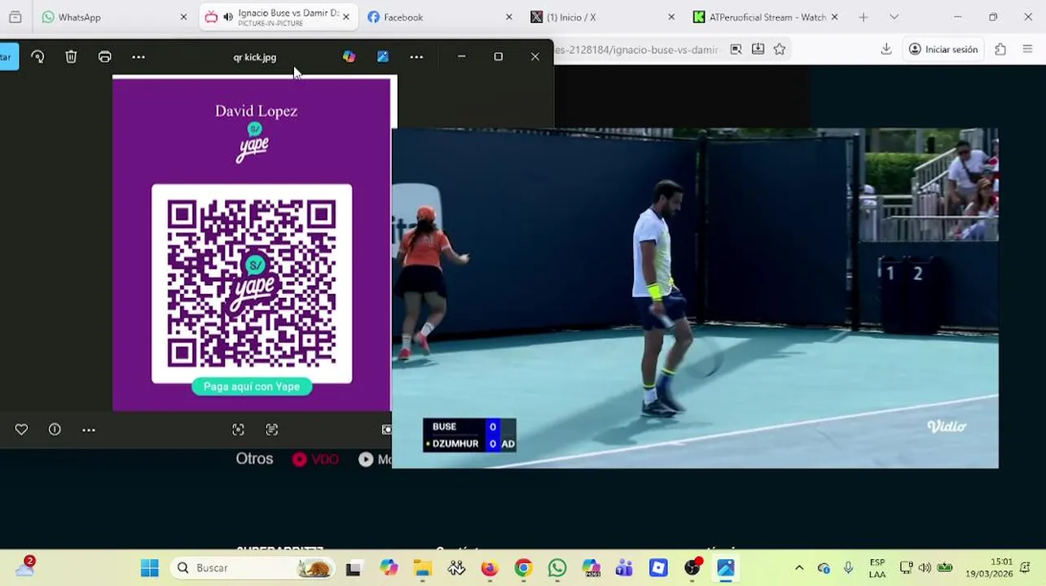This screenshot has width=1046, height=586.
Task: Bookmark this page with the star icon
Action: pos(780,50)
